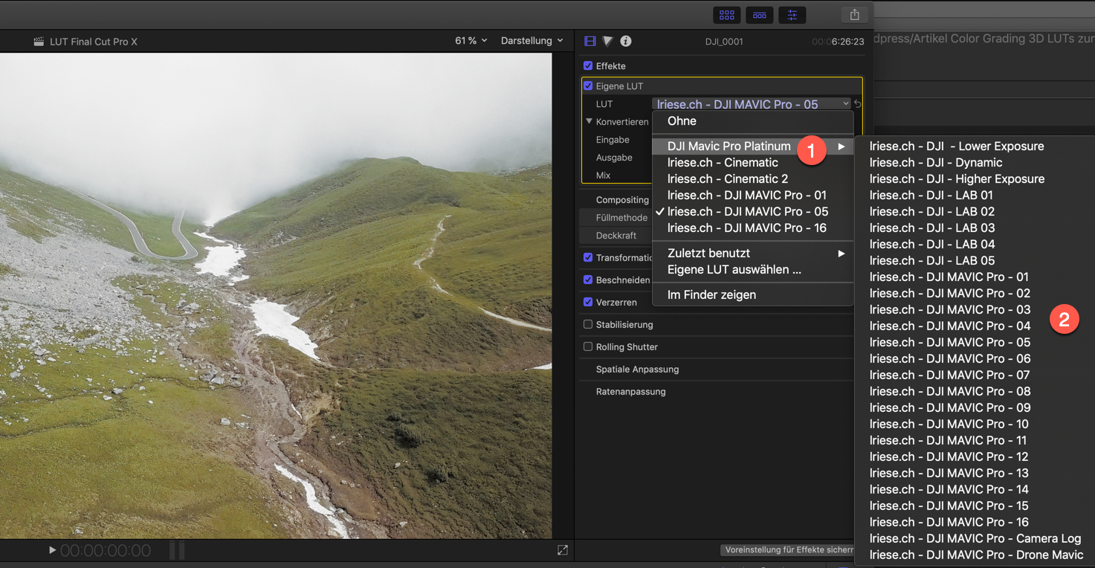Pick DJI MAVIC Pro - 16 in main menu

[x=753, y=228]
